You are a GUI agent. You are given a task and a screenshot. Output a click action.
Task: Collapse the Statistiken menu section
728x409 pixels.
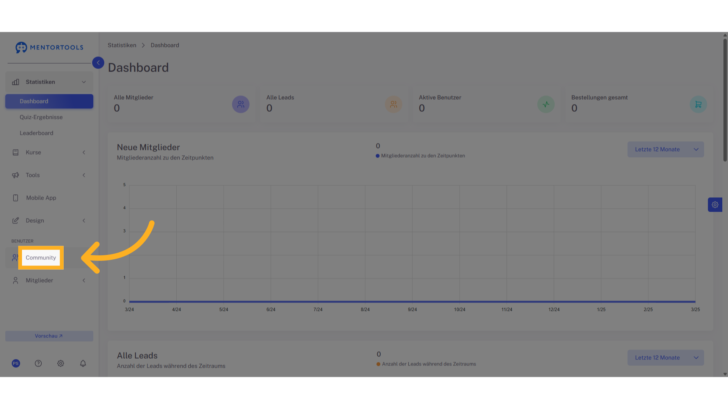click(49, 82)
